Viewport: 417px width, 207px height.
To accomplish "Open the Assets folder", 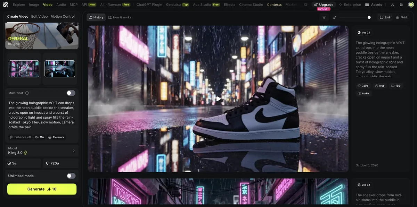I will coord(374,5).
